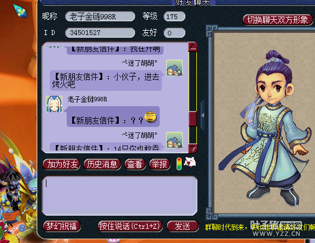Click the bottom 迷了胡胡 avatar icon
This screenshot has height=243, width=315.
click(x=174, y=140)
